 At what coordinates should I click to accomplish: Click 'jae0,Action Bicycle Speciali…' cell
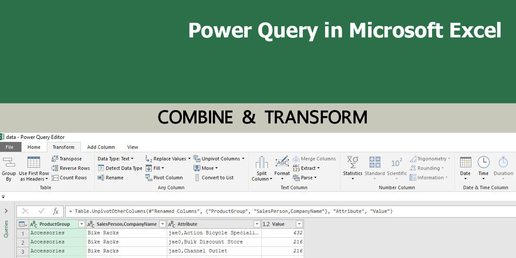click(x=214, y=233)
